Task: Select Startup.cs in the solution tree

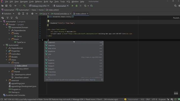Action: click(15, 92)
